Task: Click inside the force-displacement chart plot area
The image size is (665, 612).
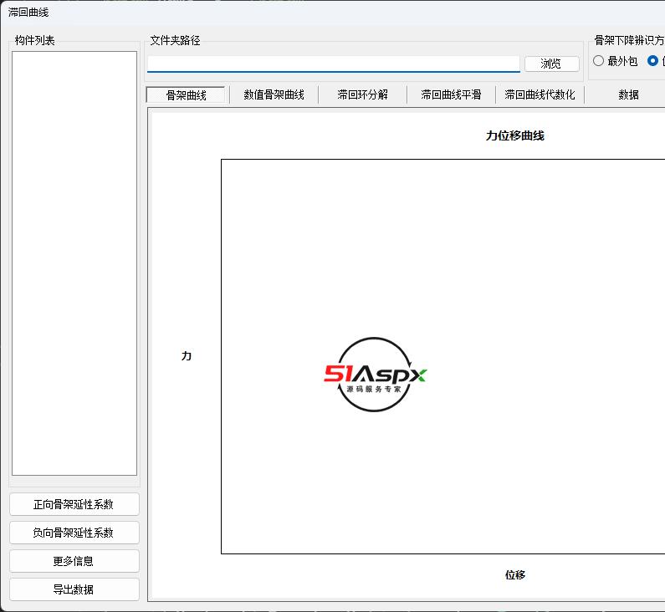Action: pyautogui.click(x=442, y=356)
